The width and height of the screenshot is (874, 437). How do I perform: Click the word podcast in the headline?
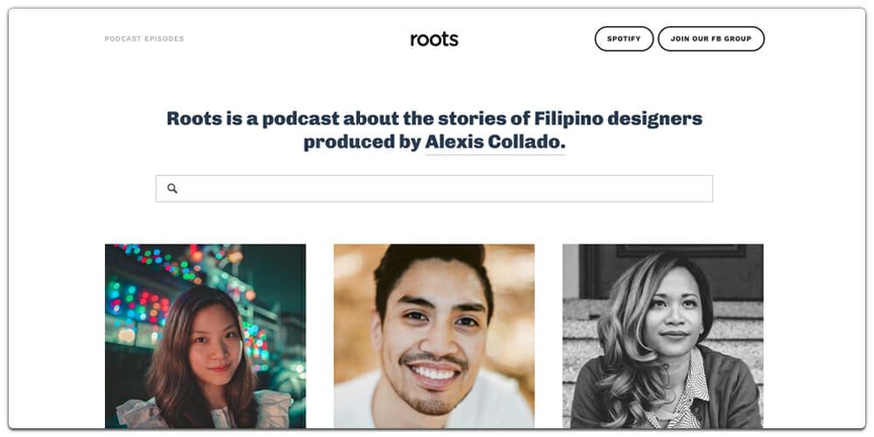coord(301,118)
